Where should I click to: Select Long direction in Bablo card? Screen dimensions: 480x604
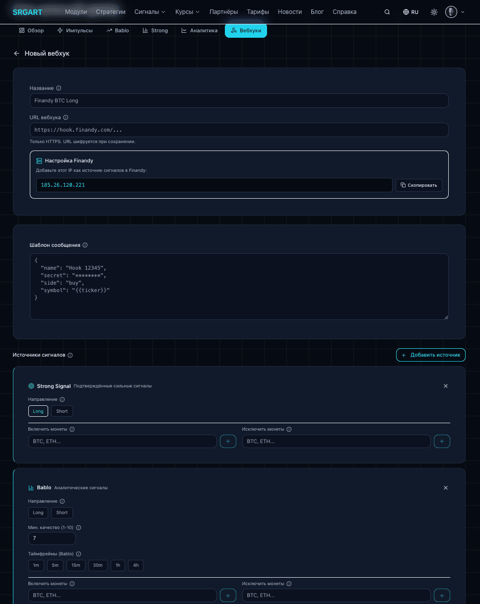point(38,513)
